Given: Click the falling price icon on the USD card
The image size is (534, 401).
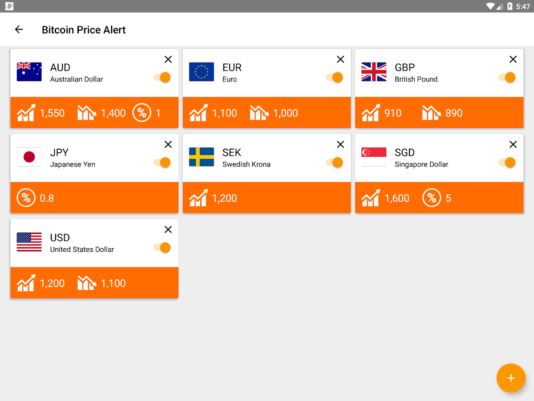Looking at the screenshot, I should [x=86, y=283].
